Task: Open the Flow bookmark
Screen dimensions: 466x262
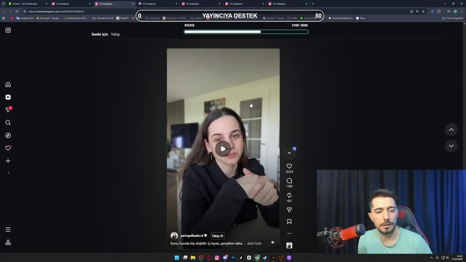Action: (360, 18)
